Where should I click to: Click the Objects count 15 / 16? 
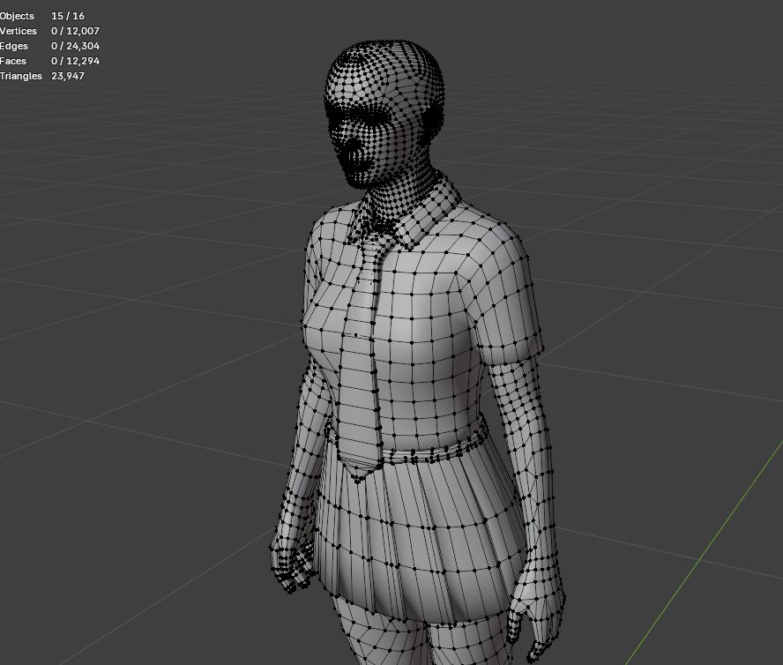pyautogui.click(x=67, y=16)
